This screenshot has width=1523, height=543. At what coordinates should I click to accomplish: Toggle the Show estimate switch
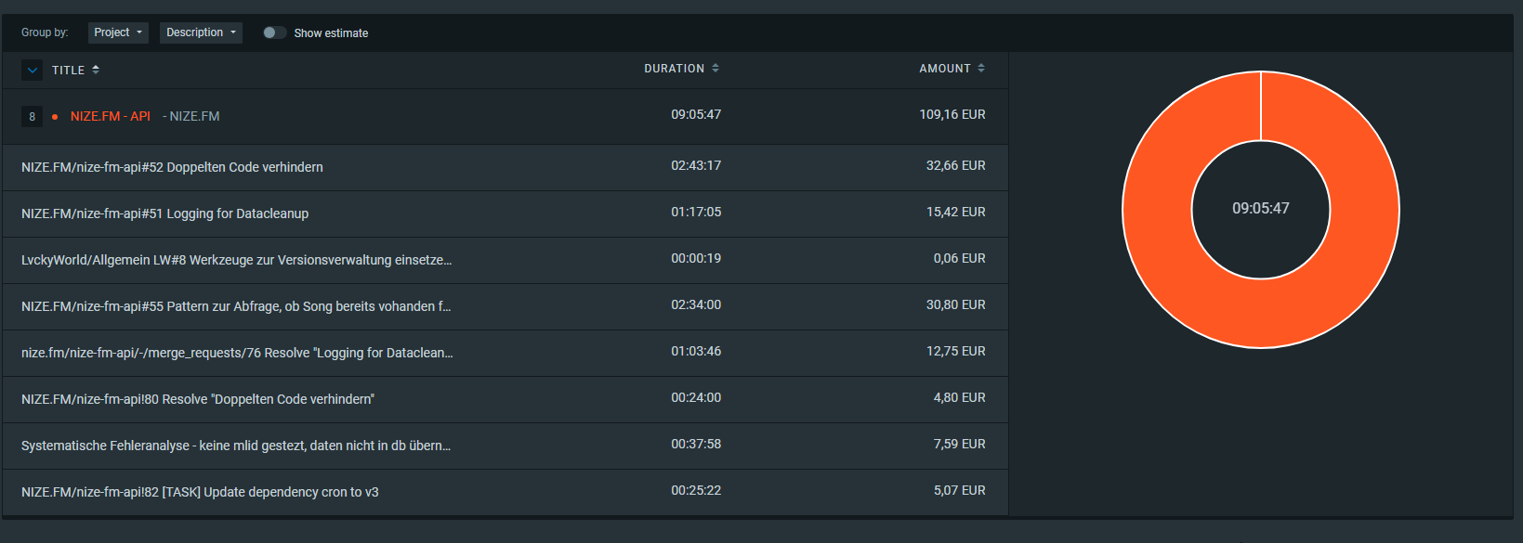[273, 32]
